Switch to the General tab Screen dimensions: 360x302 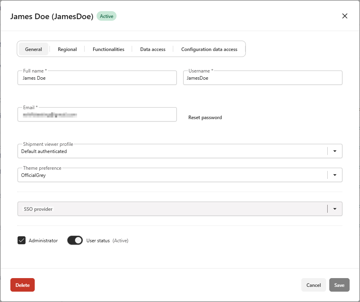[34, 49]
